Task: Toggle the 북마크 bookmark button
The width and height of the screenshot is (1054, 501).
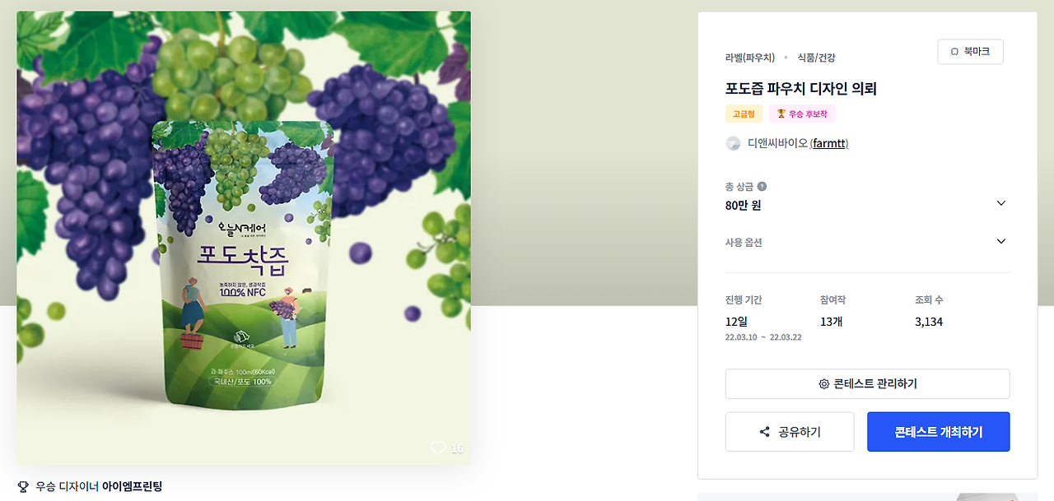Action: [970, 52]
